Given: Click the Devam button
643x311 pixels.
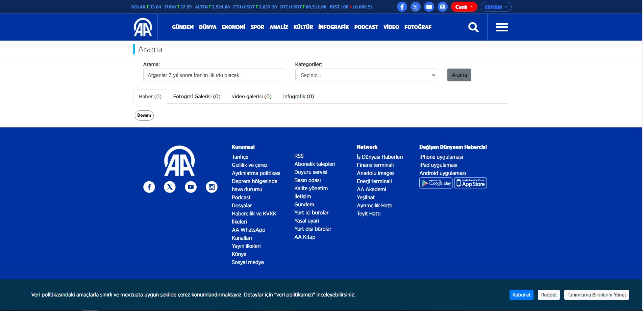Looking at the screenshot, I should click(x=144, y=115).
